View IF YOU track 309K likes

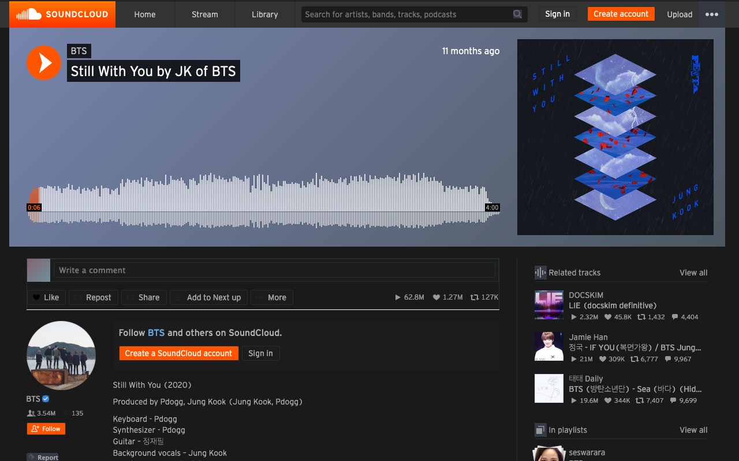coord(612,359)
